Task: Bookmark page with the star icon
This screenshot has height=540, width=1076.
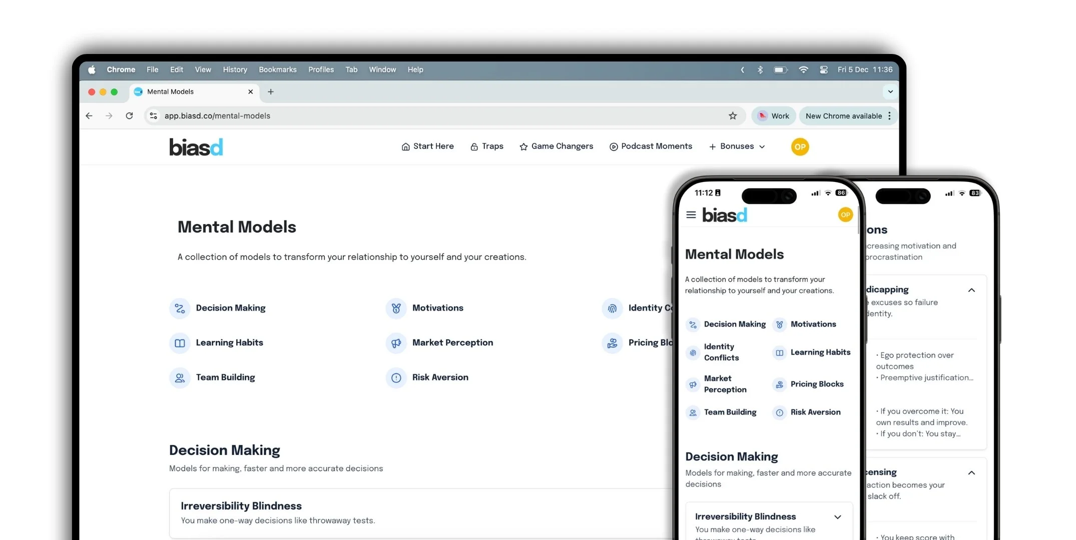Action: click(x=733, y=116)
